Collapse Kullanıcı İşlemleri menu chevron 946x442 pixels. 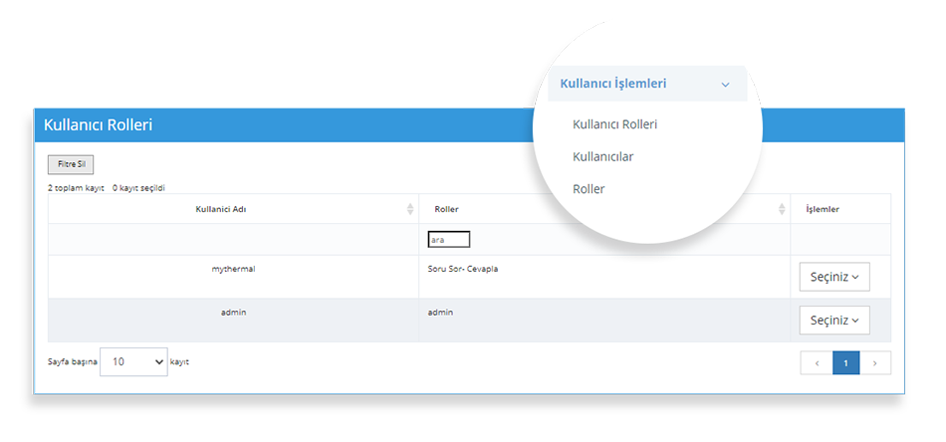[725, 85]
